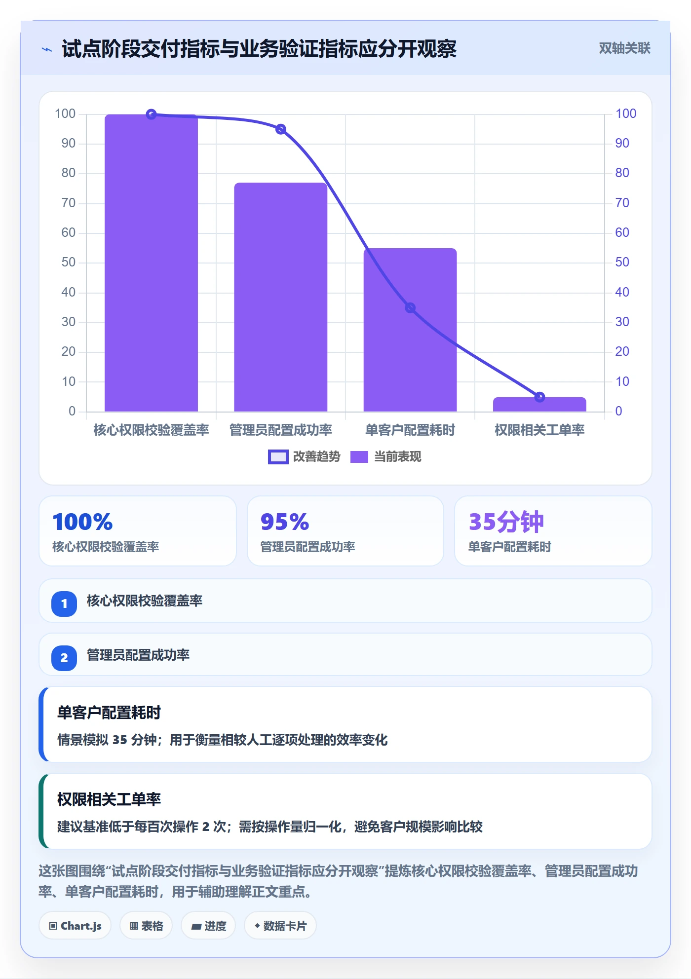Open list row 核心权限校验覆盖率
Screen dimensions: 691x979
pos(345,601)
